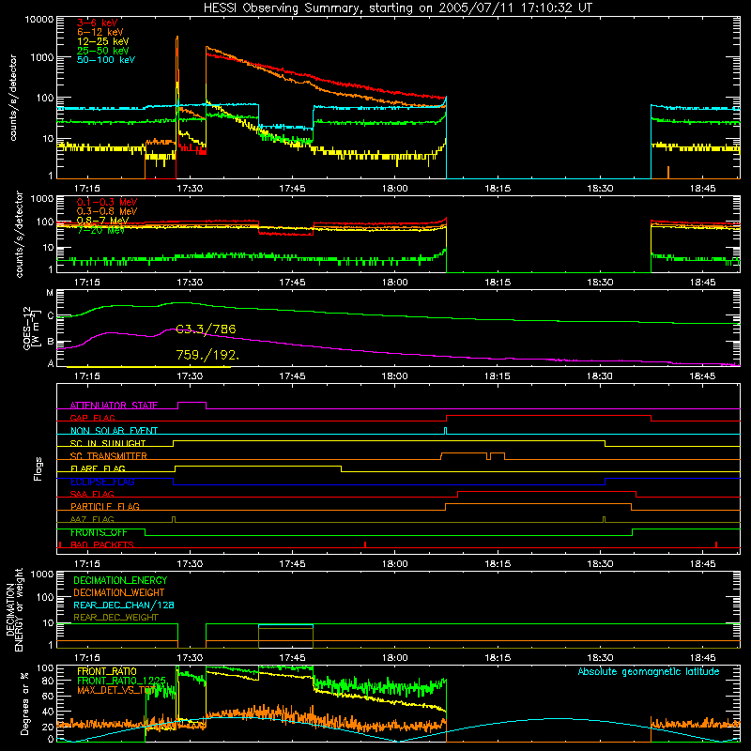751x751 pixels.
Task: Click the Degrees or % axis label
Action: (x=24, y=703)
